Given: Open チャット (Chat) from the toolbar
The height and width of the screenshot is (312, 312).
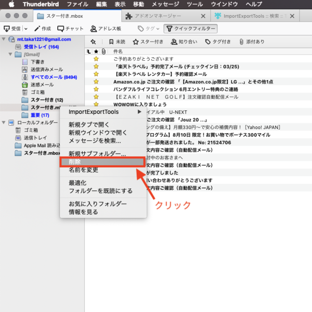Looking at the screenshot, I should (x=61, y=29).
